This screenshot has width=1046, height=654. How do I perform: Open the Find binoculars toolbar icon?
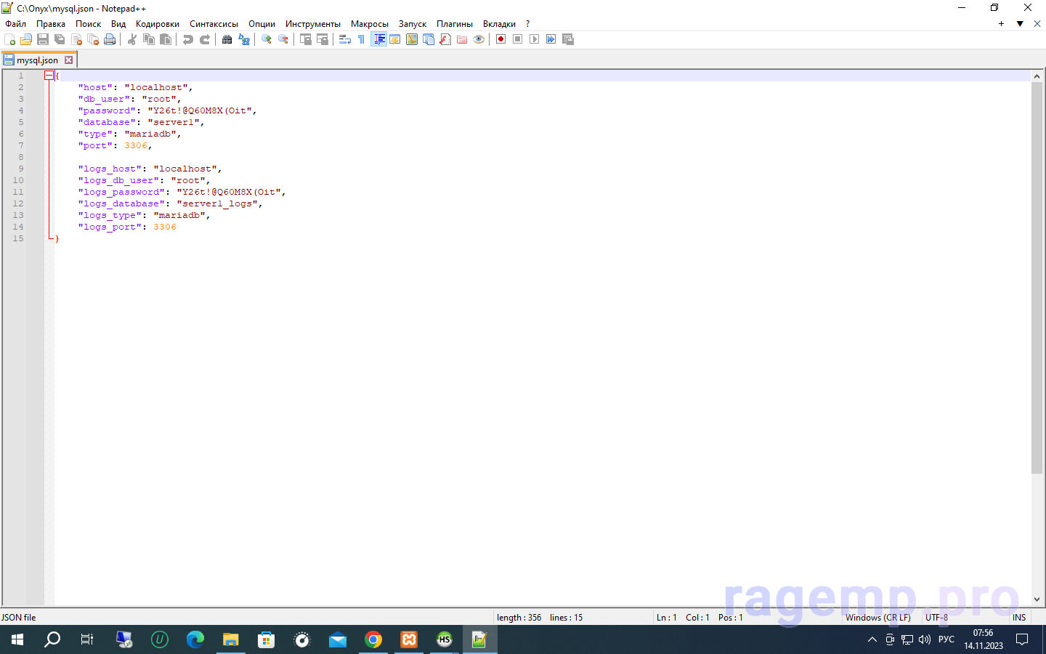pyautogui.click(x=227, y=39)
